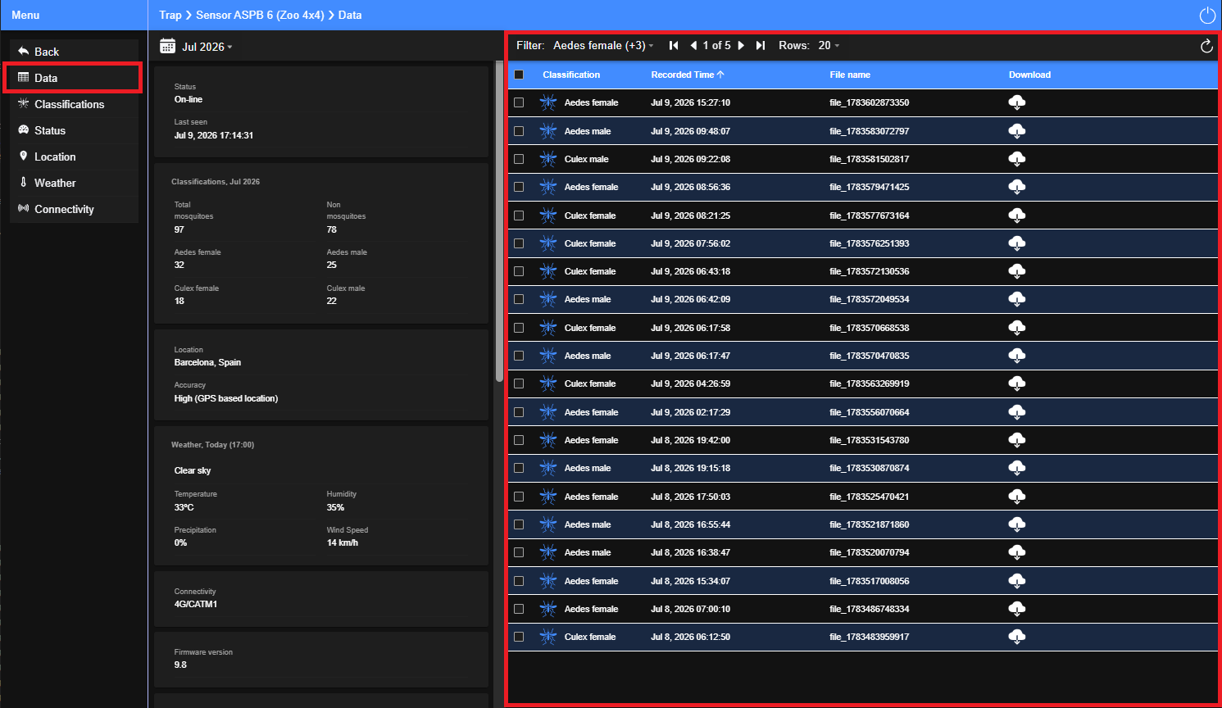Screen dimensions: 1222x708
Task: Download file_1783576251393
Action: coord(1017,243)
